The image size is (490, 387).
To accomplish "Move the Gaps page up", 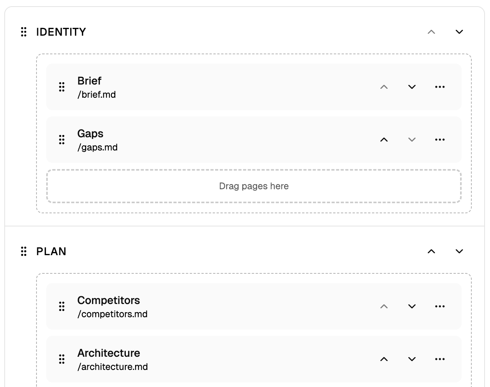I will coord(384,139).
